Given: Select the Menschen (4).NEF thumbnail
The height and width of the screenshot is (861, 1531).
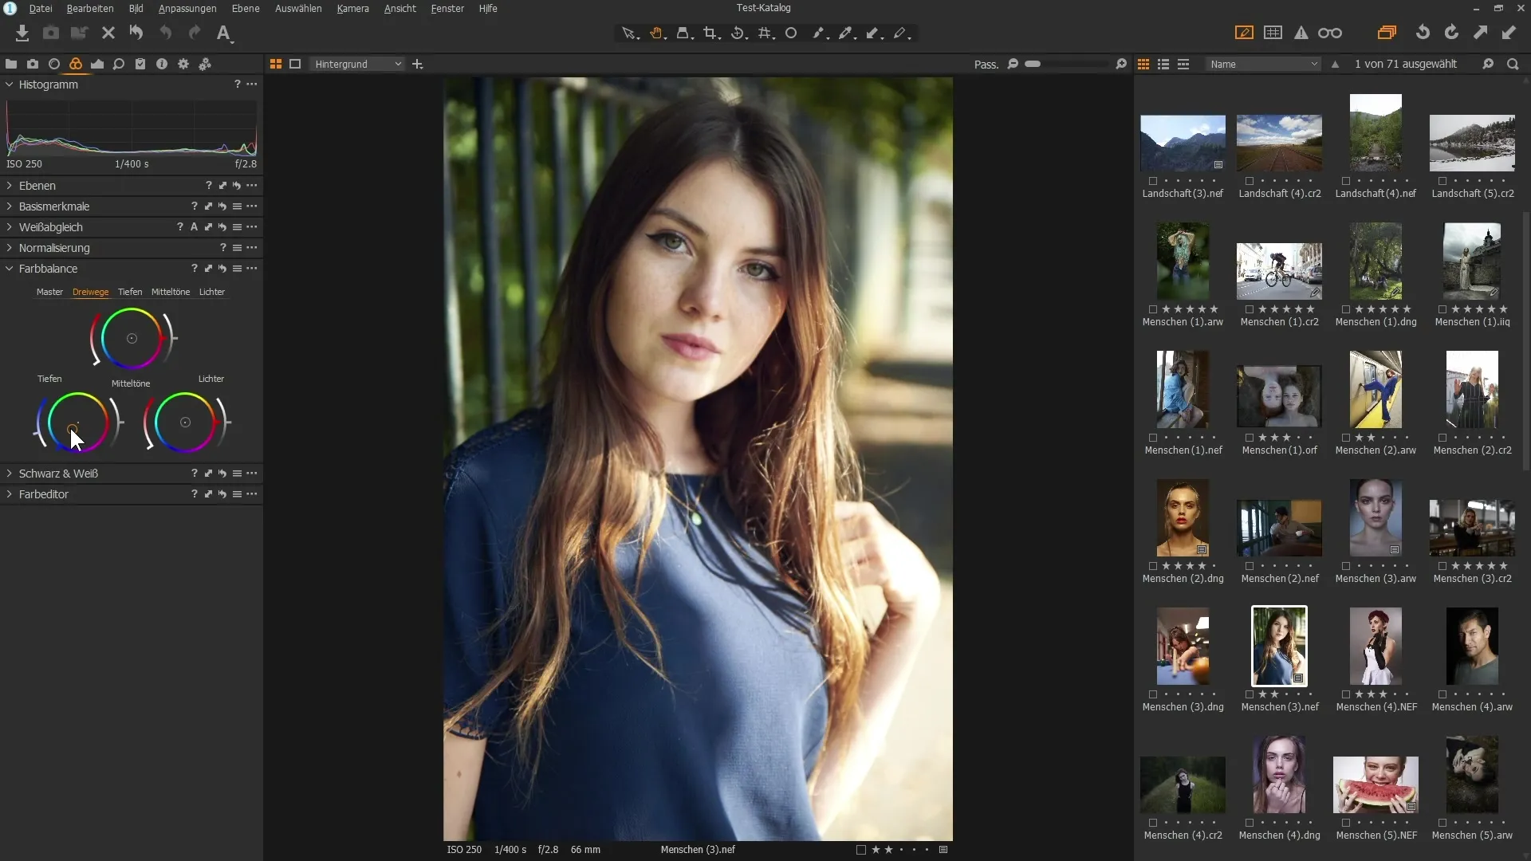Looking at the screenshot, I should 1376,646.
